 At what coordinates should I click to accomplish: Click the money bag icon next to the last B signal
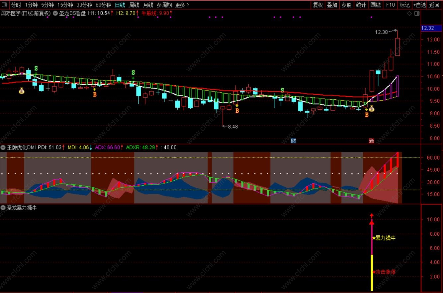[x=372, y=108]
